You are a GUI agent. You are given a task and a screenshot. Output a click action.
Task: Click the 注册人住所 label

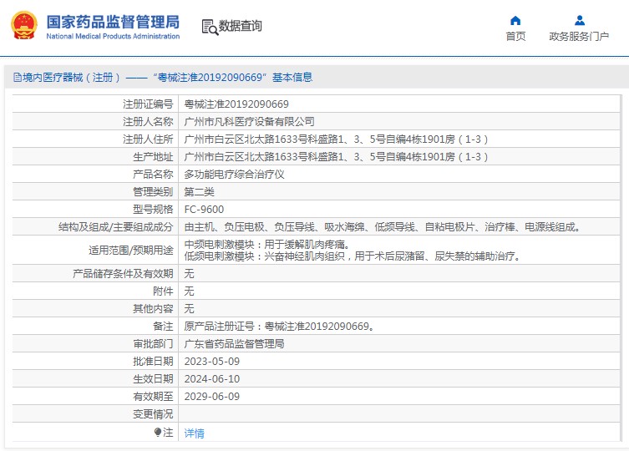tap(148, 139)
